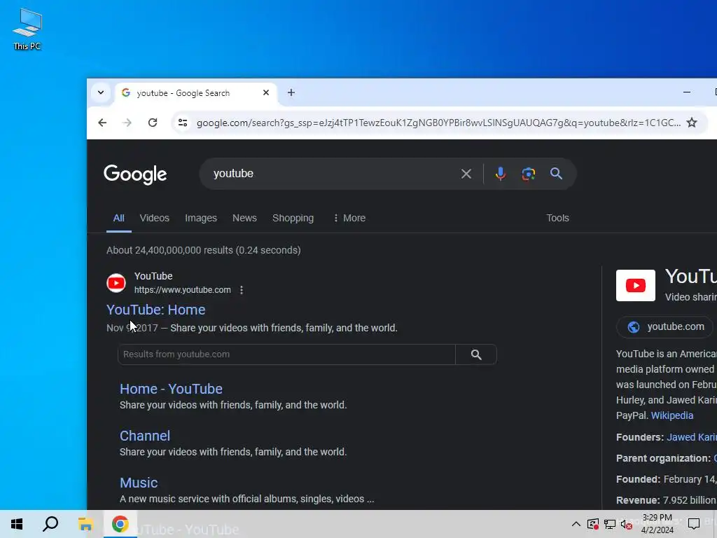Image resolution: width=717 pixels, height=538 pixels.
Task: Open the Wikipedia link
Action: [671, 415]
